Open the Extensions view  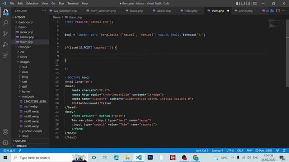coord(5,55)
